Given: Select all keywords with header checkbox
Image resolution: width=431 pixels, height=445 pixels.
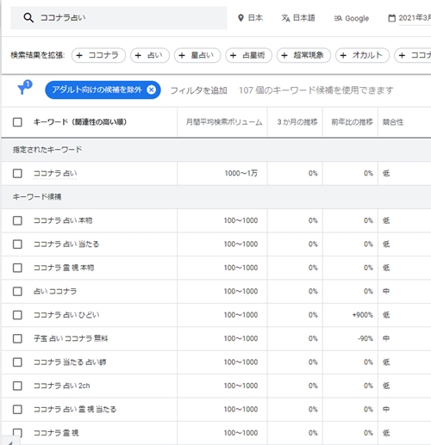Looking at the screenshot, I should tap(17, 122).
